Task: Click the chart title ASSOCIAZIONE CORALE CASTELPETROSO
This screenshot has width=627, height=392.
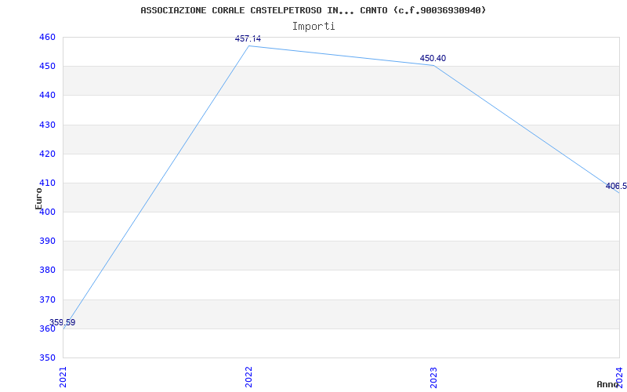Action: [313, 10]
